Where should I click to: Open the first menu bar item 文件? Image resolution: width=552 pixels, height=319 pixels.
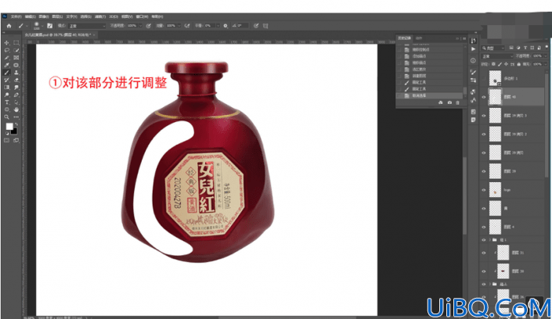coord(16,16)
